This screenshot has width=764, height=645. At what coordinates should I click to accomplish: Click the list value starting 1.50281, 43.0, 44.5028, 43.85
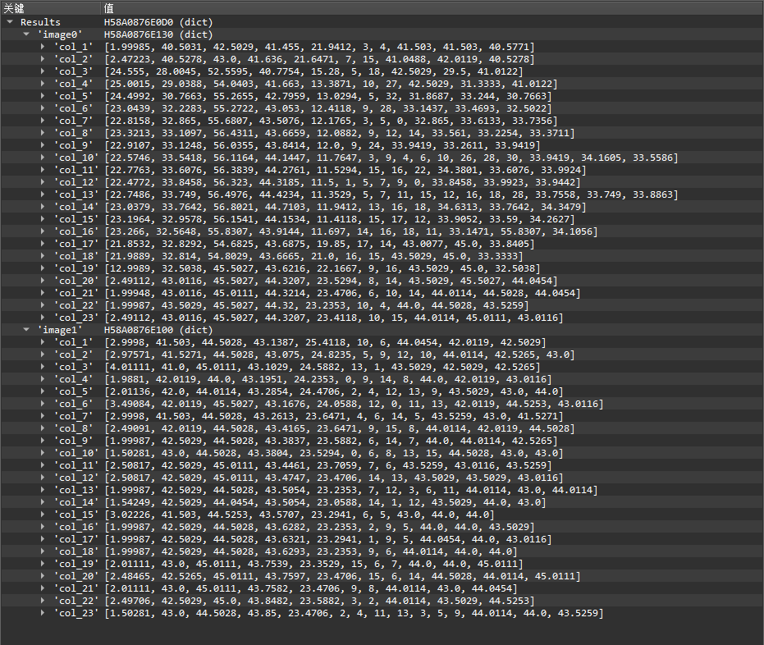354,613
